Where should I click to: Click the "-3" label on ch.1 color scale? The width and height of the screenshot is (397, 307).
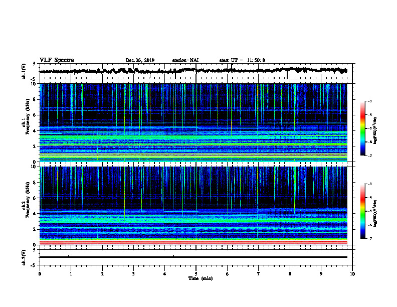tap(370, 101)
